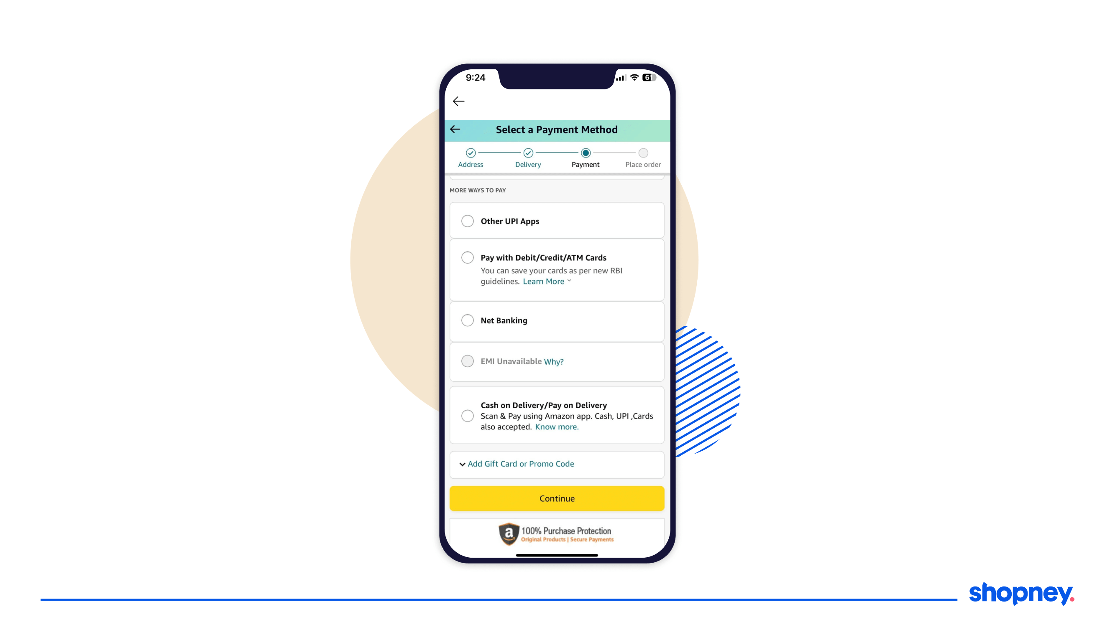This screenshot has width=1115, height=627.
Task: Click the Place order step tab
Action: point(642,157)
